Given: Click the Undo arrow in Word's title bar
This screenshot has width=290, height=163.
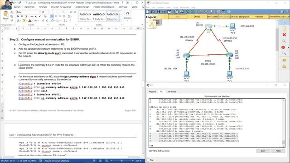Looking at the screenshot, I should [13, 3].
